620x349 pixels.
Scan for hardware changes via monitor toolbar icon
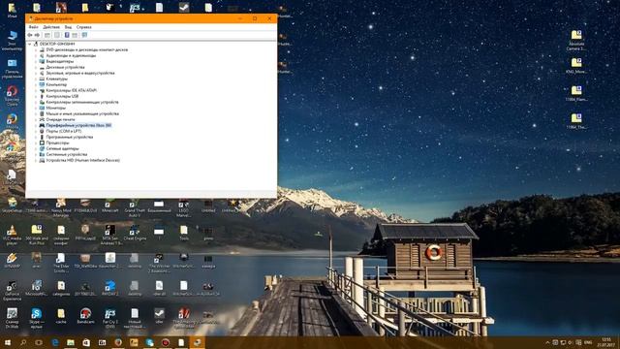pyautogui.click(x=84, y=35)
